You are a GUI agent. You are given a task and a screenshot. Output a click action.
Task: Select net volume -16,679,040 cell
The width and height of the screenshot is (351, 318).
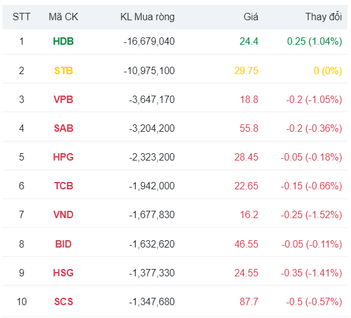click(x=149, y=42)
